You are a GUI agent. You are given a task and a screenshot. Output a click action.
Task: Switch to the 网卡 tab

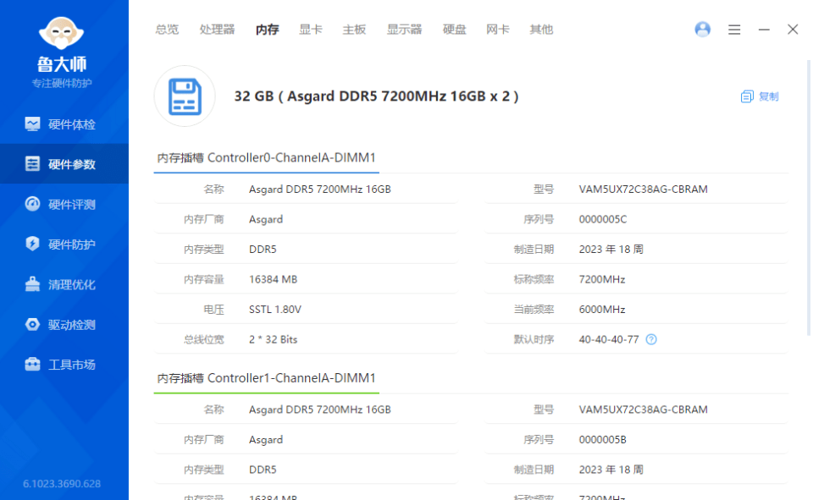498,30
